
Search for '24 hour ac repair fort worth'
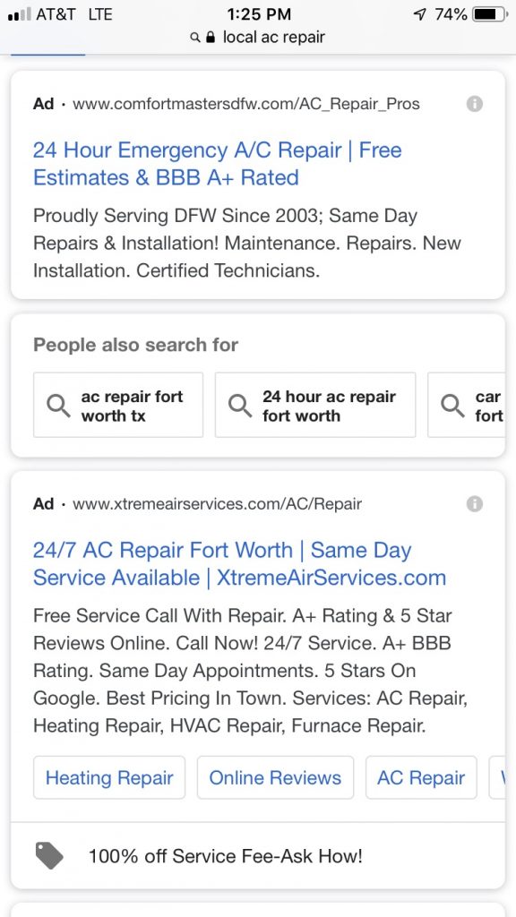pos(315,406)
